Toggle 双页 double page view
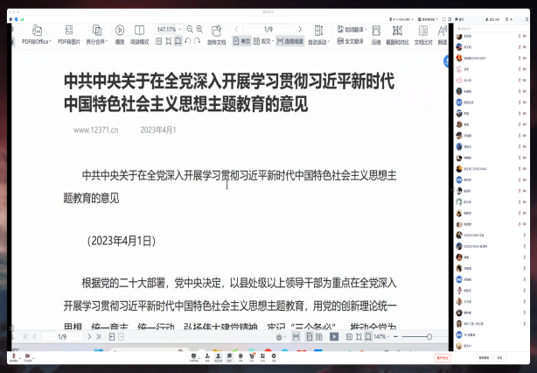 265,41
